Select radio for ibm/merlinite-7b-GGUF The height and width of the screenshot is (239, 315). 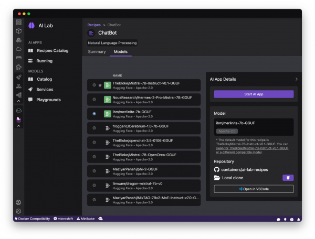(x=94, y=114)
